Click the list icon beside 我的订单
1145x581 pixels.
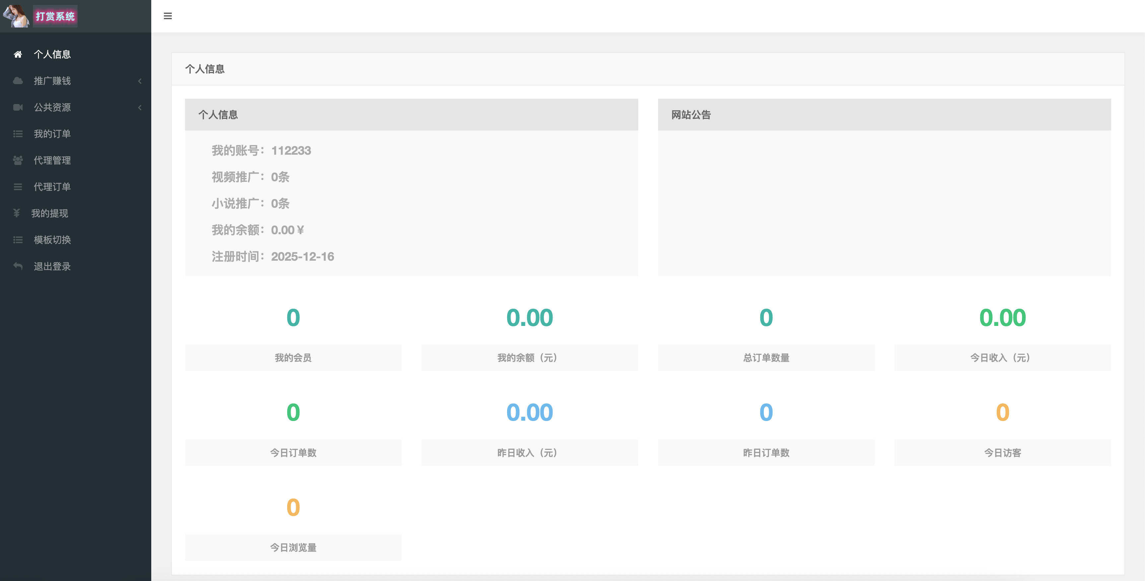tap(18, 133)
